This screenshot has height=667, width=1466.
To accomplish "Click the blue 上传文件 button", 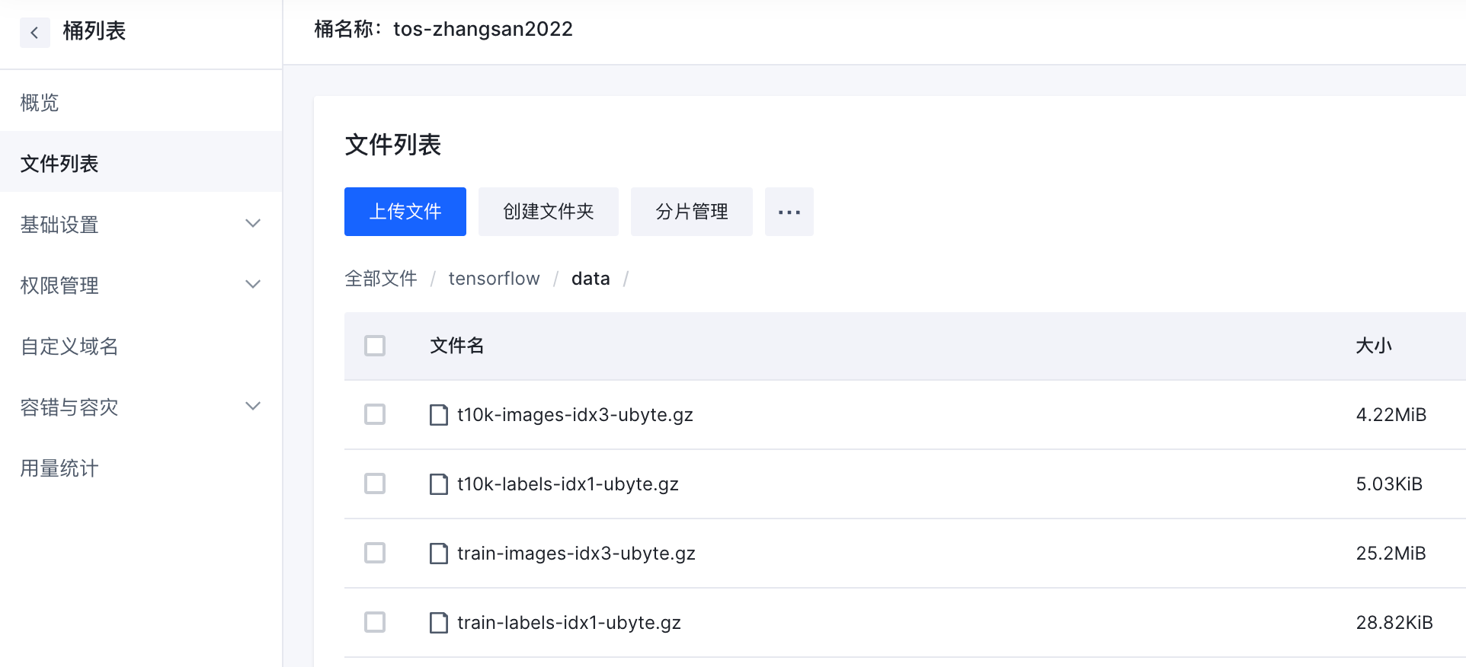I will [x=405, y=212].
